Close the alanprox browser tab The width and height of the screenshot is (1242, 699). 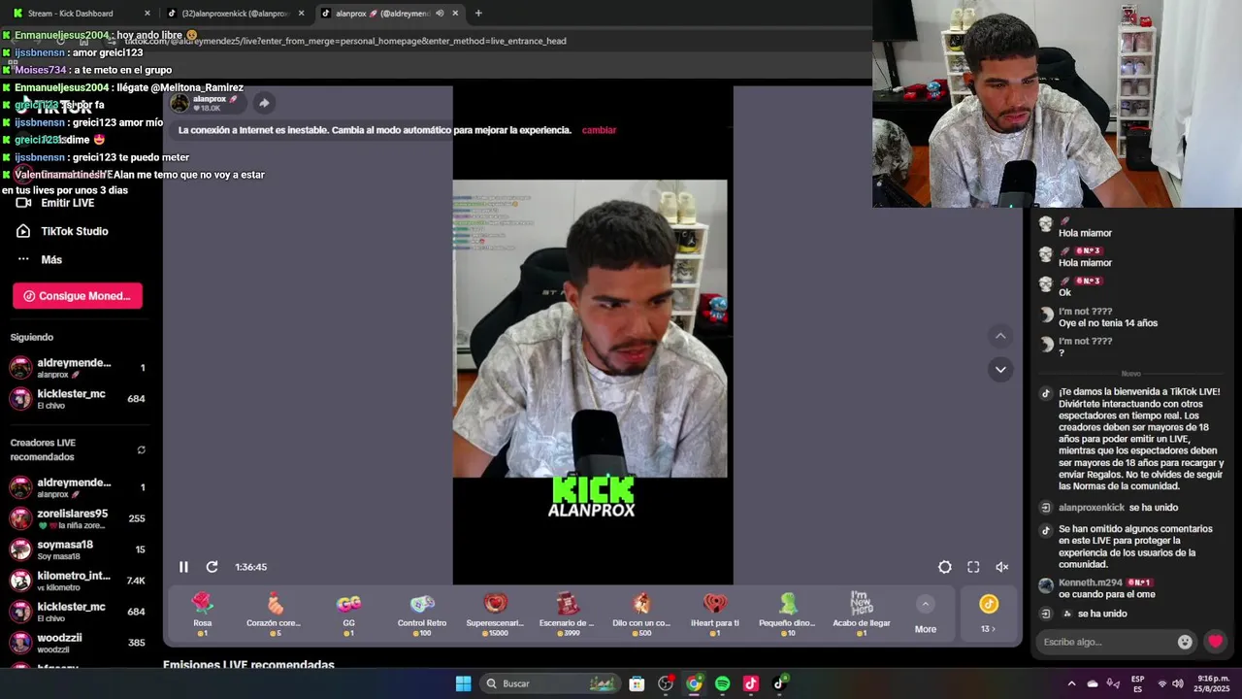coord(455,14)
